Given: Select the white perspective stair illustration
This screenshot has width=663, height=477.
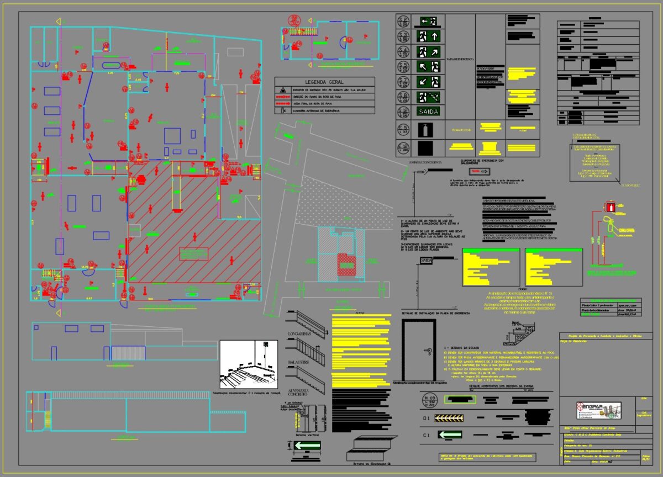Looking at the screenshot, I should [248, 365].
